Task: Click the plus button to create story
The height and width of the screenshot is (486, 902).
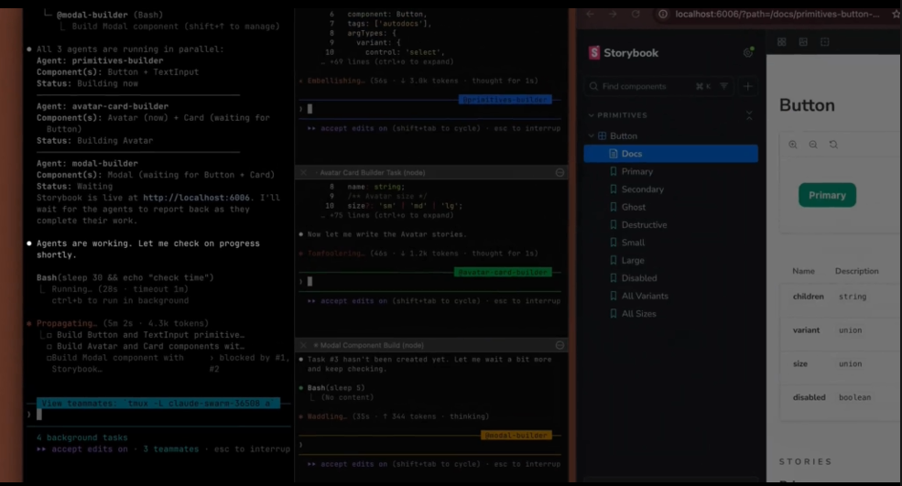Action: point(748,86)
